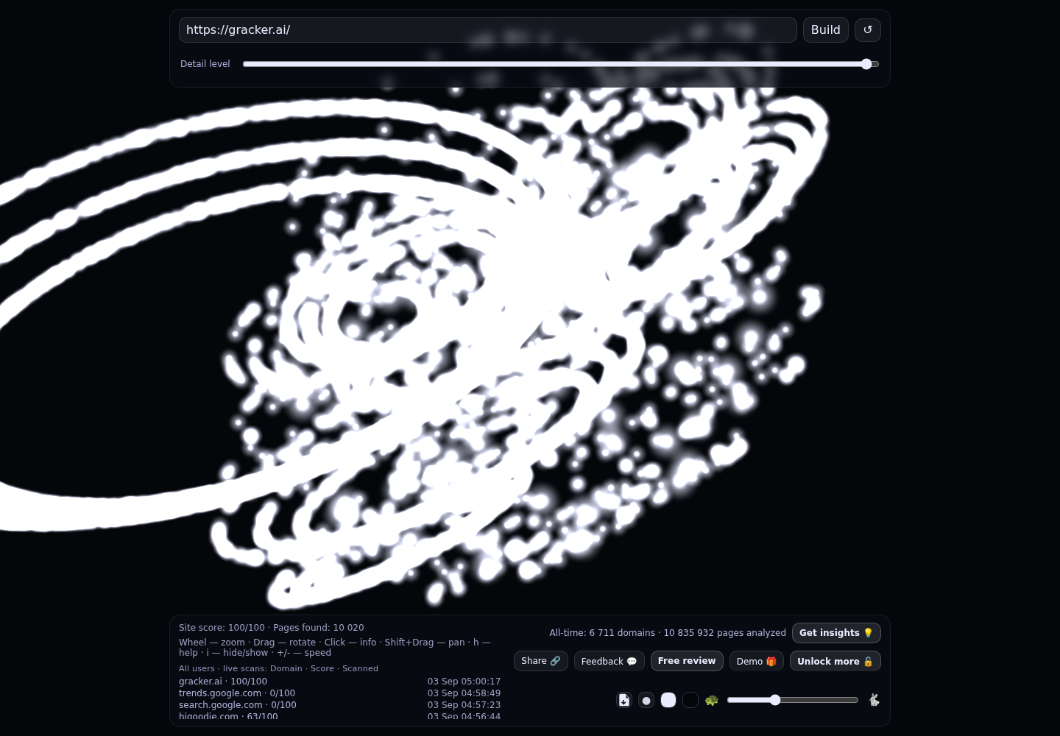Select the trends.google.com 0/100 scan row
This screenshot has height=736, width=1060.
pyautogui.click(x=339, y=693)
